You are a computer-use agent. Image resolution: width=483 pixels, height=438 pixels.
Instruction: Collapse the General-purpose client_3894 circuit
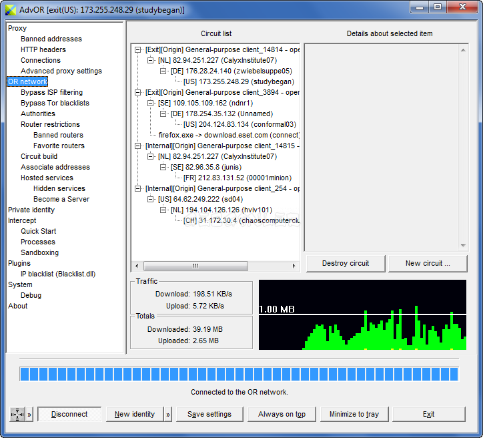pyautogui.click(x=137, y=92)
